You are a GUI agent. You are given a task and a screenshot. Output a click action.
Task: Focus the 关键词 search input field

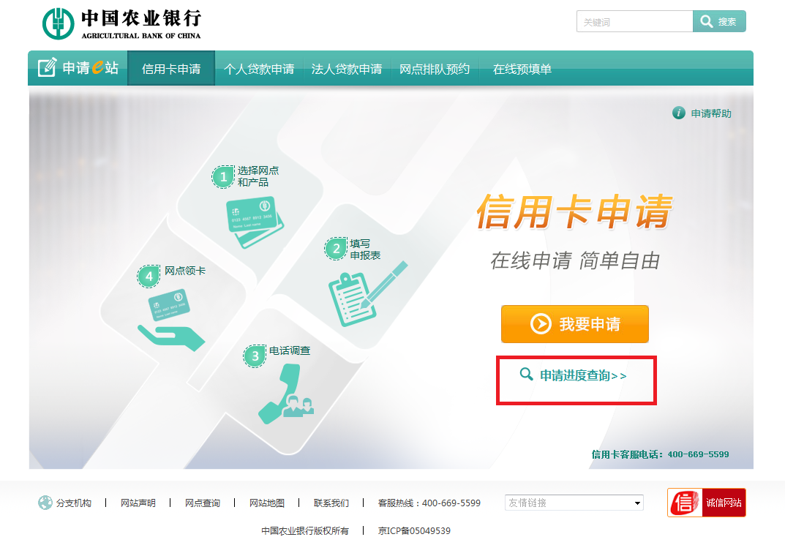(634, 22)
